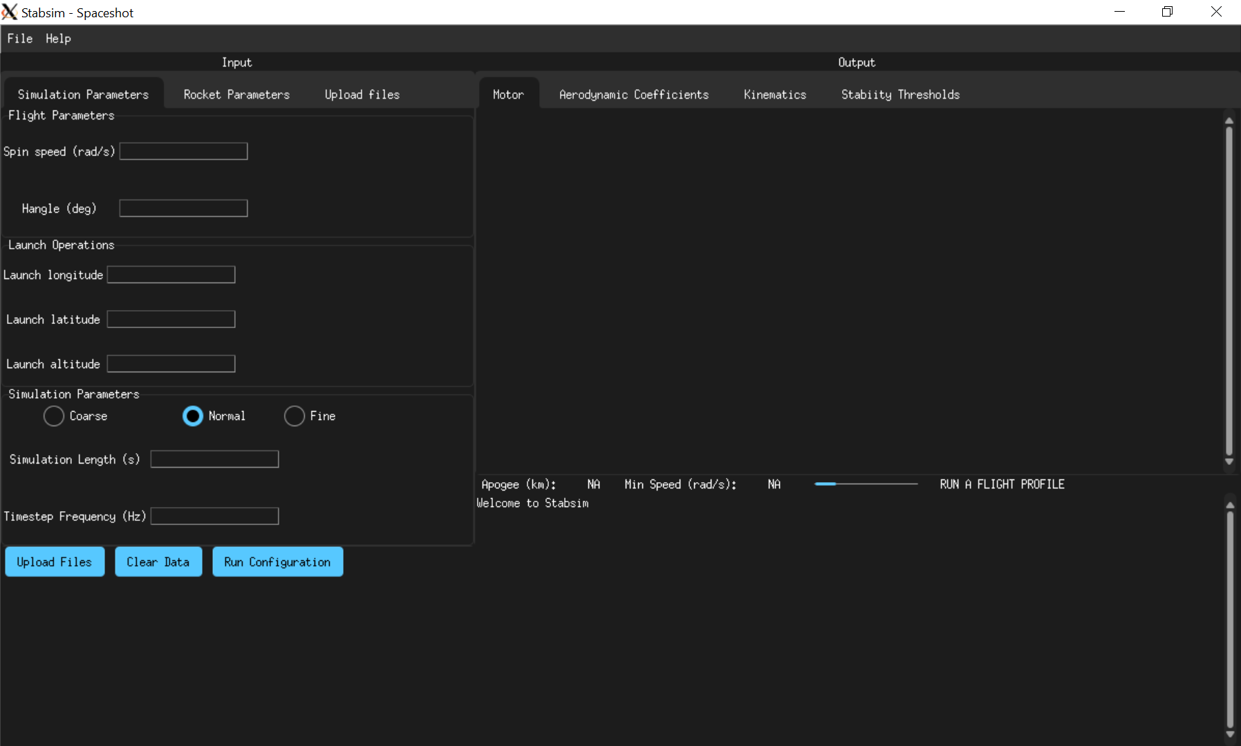Switch to the Kinematics tab
Viewport: 1241px width, 746px height.
775,95
